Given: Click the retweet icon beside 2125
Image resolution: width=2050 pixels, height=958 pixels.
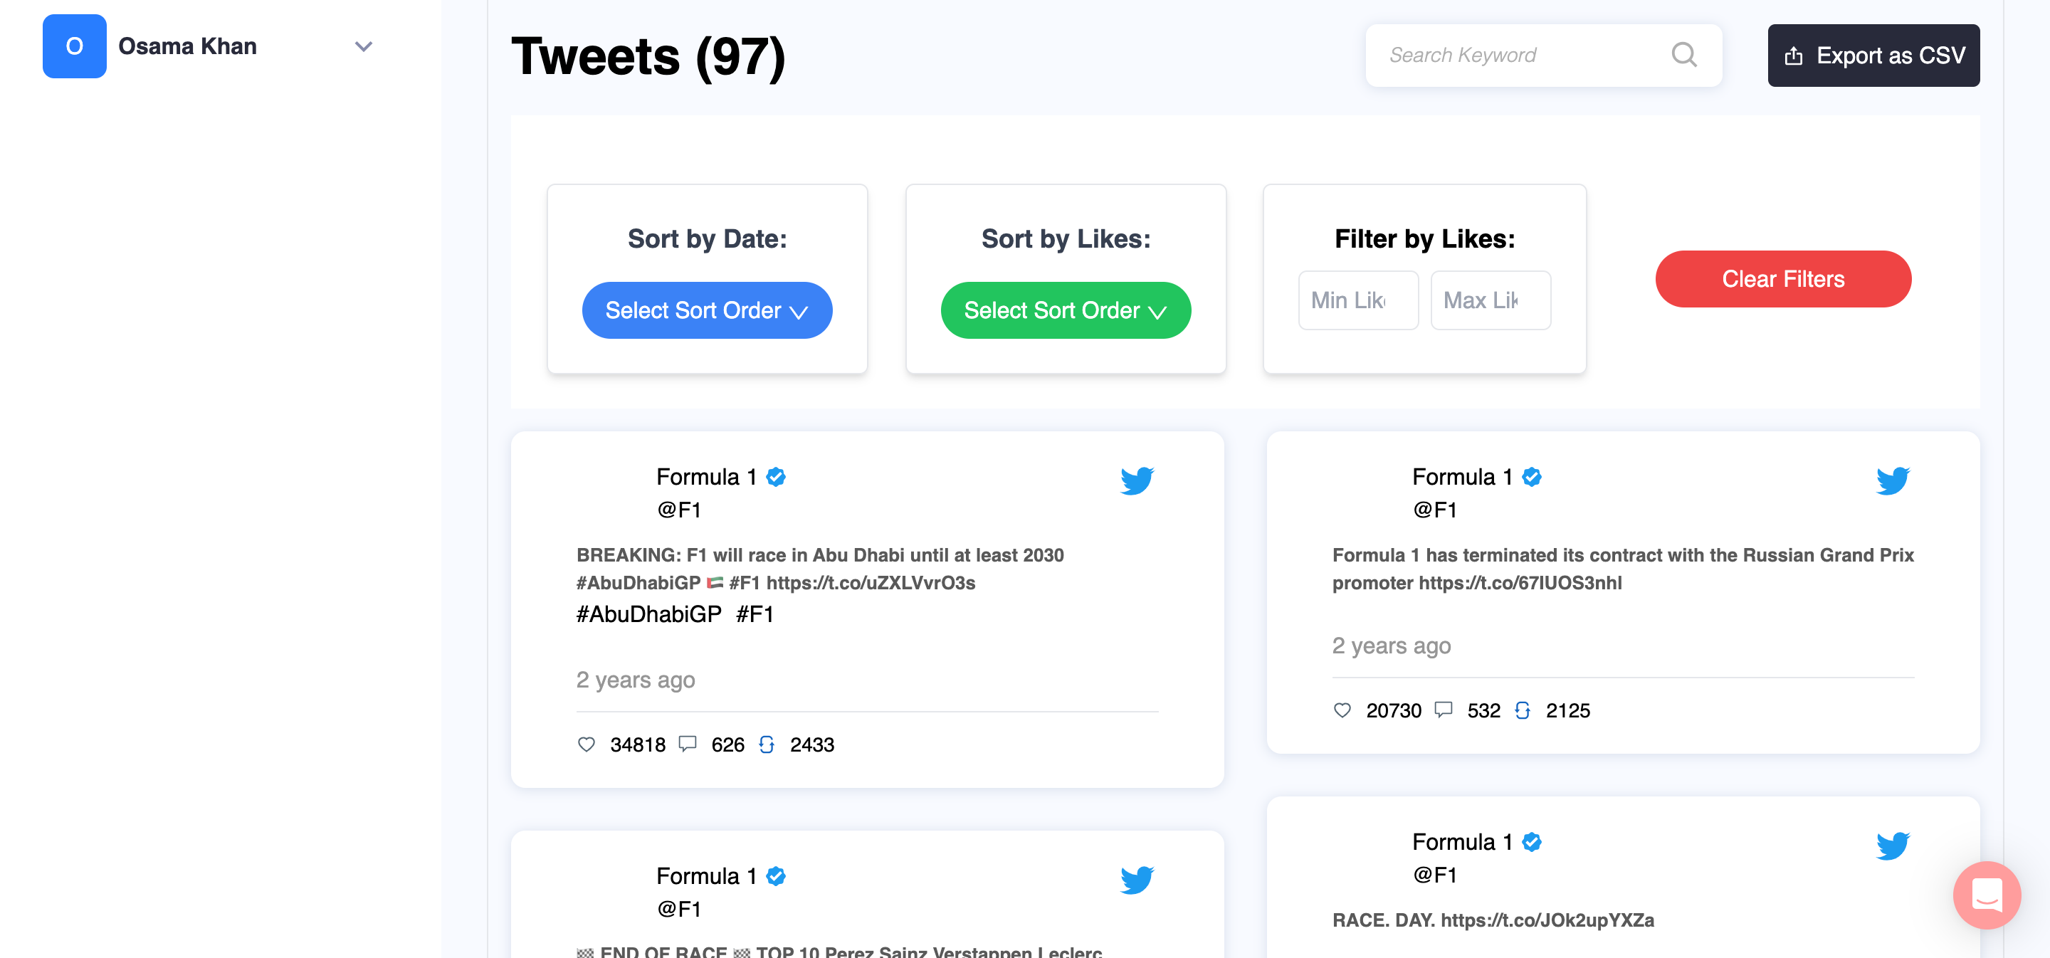Looking at the screenshot, I should coord(1523,710).
